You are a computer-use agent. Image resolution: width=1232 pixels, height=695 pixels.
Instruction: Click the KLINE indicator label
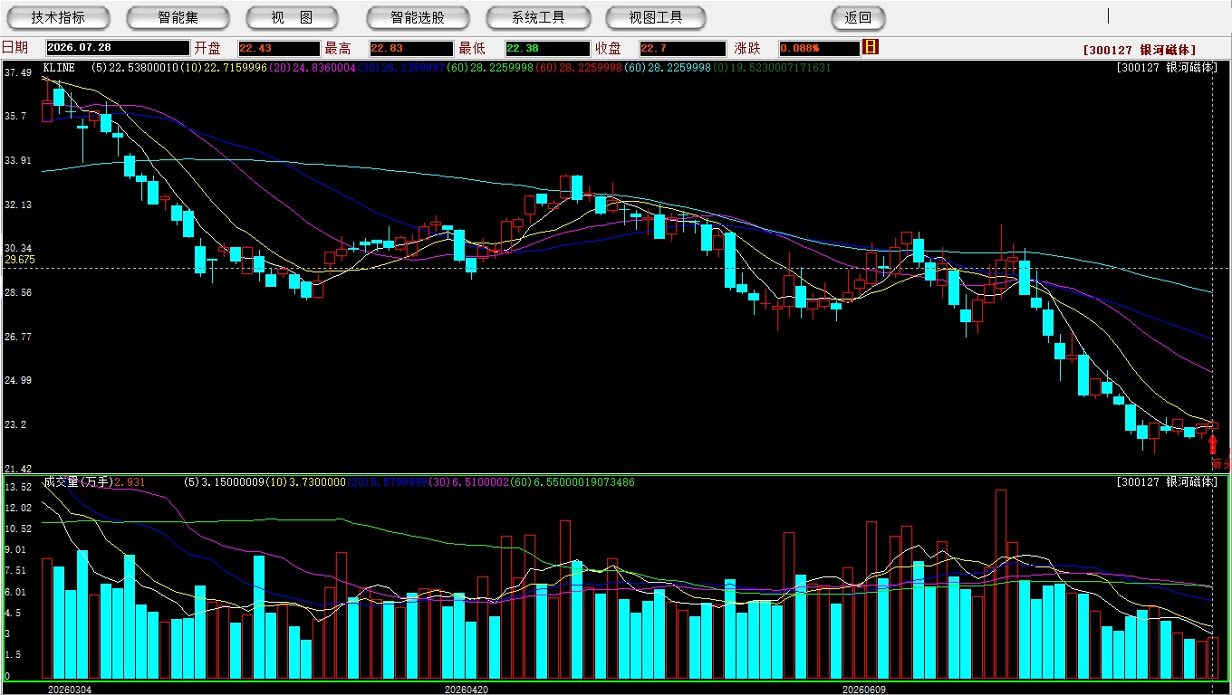click(60, 68)
